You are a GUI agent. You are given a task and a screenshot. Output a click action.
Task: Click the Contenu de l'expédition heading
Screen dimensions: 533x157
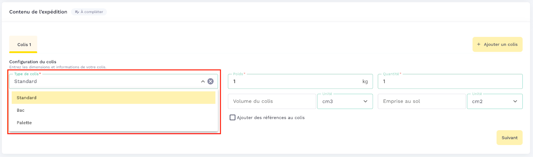click(38, 12)
